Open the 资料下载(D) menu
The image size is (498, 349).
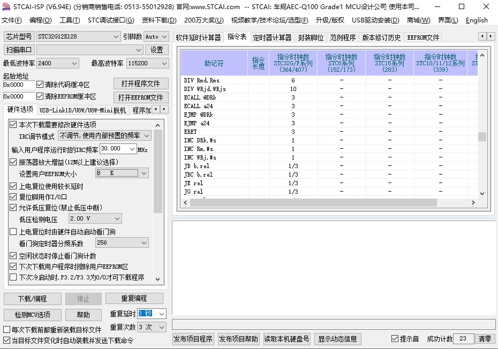tap(159, 20)
